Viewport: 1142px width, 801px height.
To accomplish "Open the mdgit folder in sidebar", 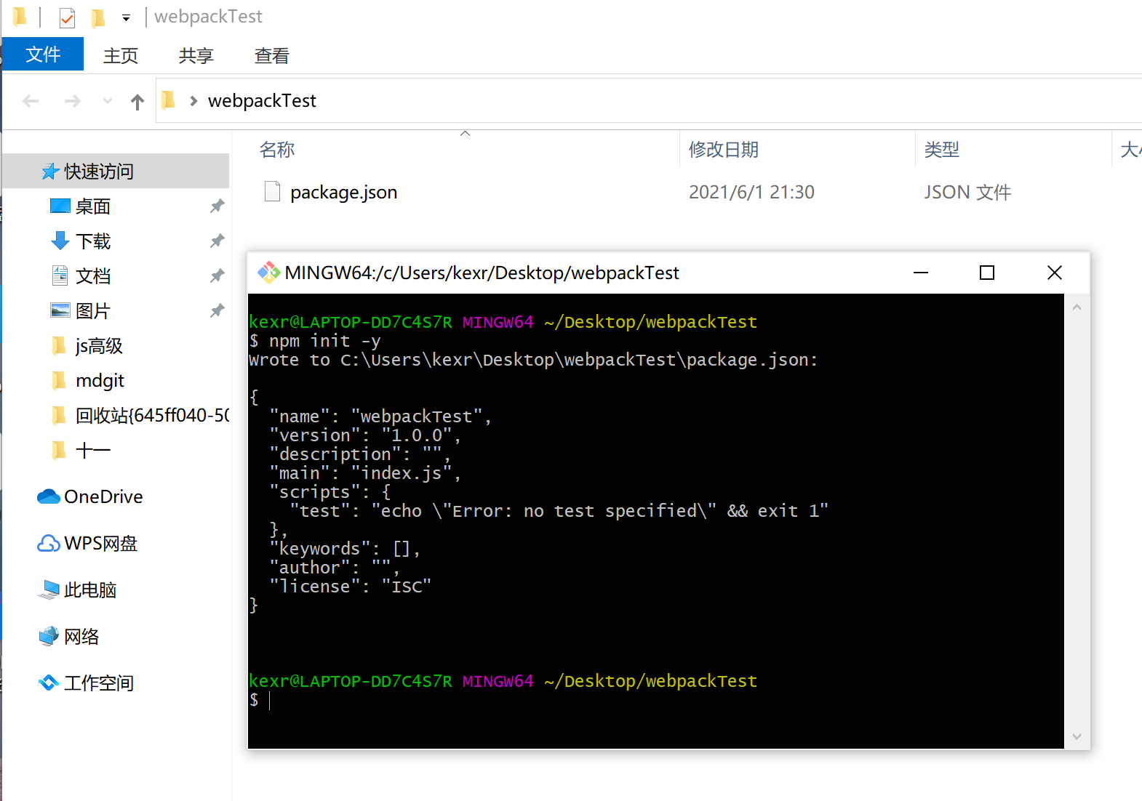I will 100,381.
